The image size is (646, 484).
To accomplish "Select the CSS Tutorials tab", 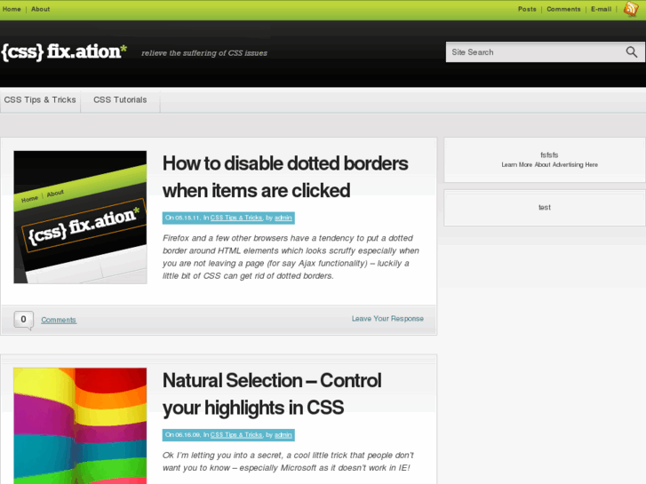I will tap(120, 100).
